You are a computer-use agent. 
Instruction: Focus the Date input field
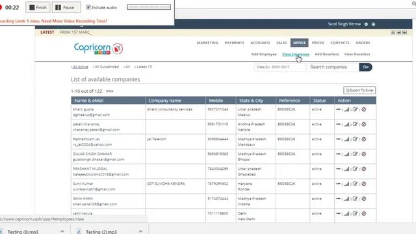280,67
